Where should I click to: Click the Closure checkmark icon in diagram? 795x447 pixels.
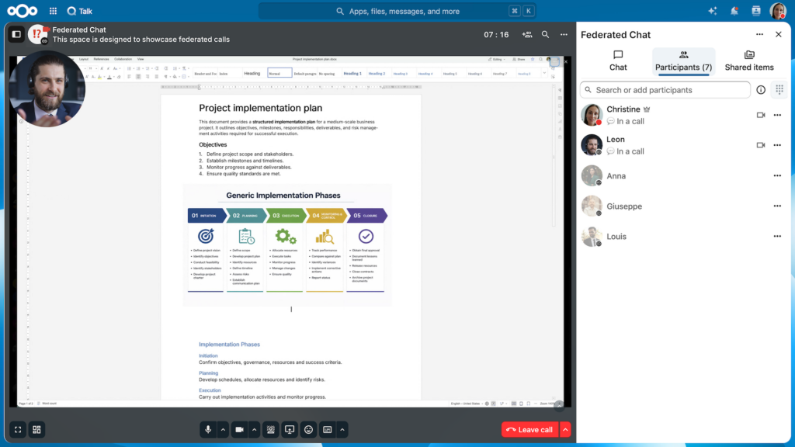pyautogui.click(x=366, y=236)
